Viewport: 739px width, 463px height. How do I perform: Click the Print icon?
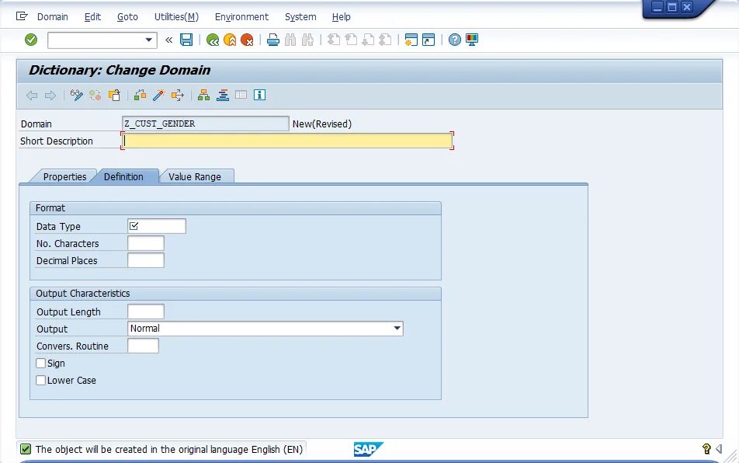273,40
